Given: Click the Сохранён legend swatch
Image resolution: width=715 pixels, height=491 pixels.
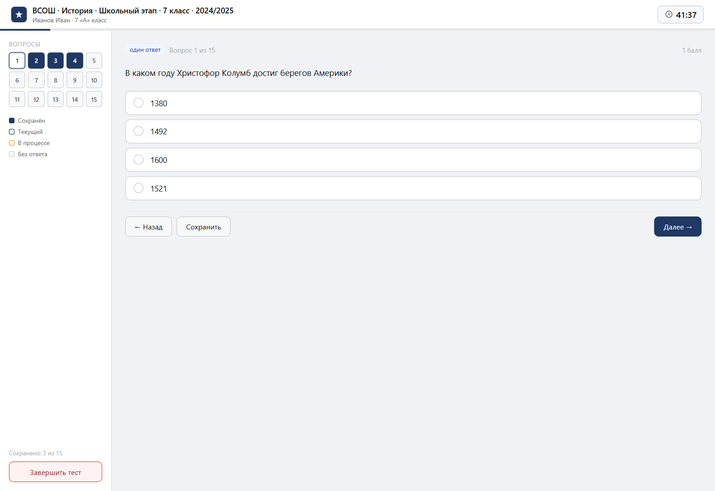Looking at the screenshot, I should point(12,121).
